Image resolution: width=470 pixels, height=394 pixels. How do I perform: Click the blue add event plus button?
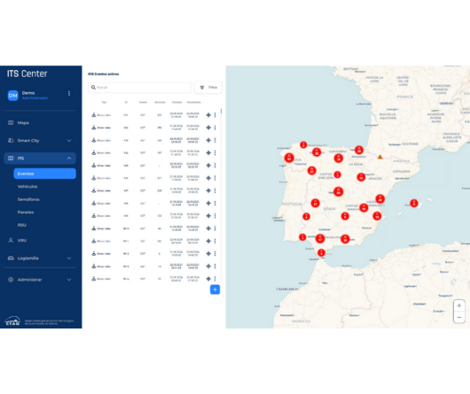pos(215,290)
